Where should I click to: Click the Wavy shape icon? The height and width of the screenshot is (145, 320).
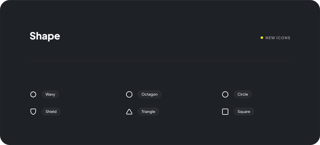(33, 94)
